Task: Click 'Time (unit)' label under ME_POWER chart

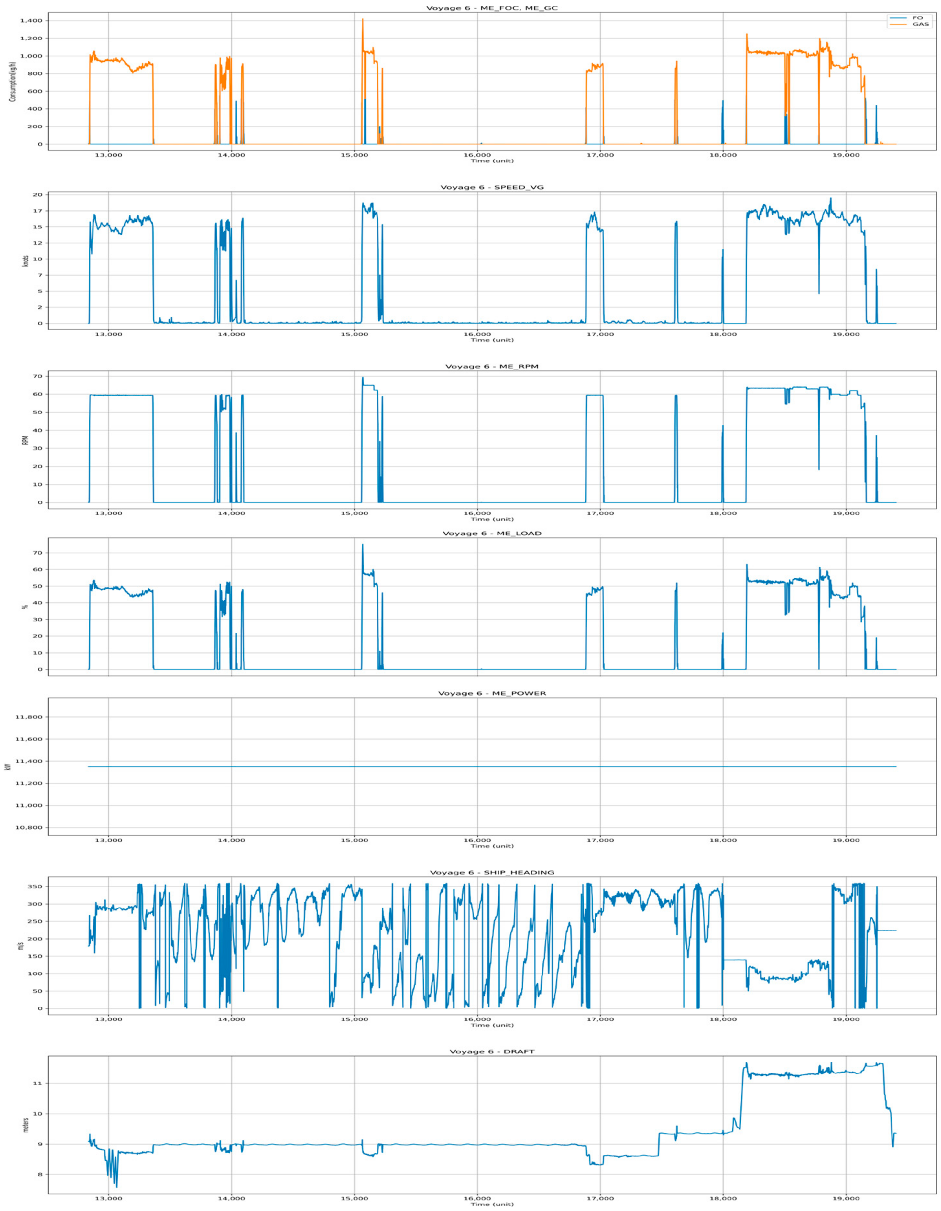Action: [492, 846]
